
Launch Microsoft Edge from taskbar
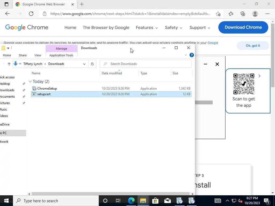[131, 201]
